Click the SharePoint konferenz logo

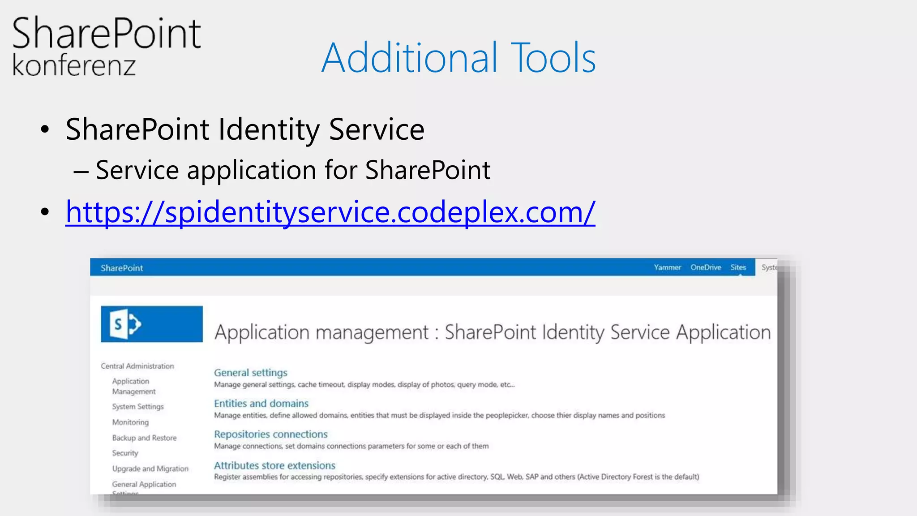pyautogui.click(x=107, y=46)
